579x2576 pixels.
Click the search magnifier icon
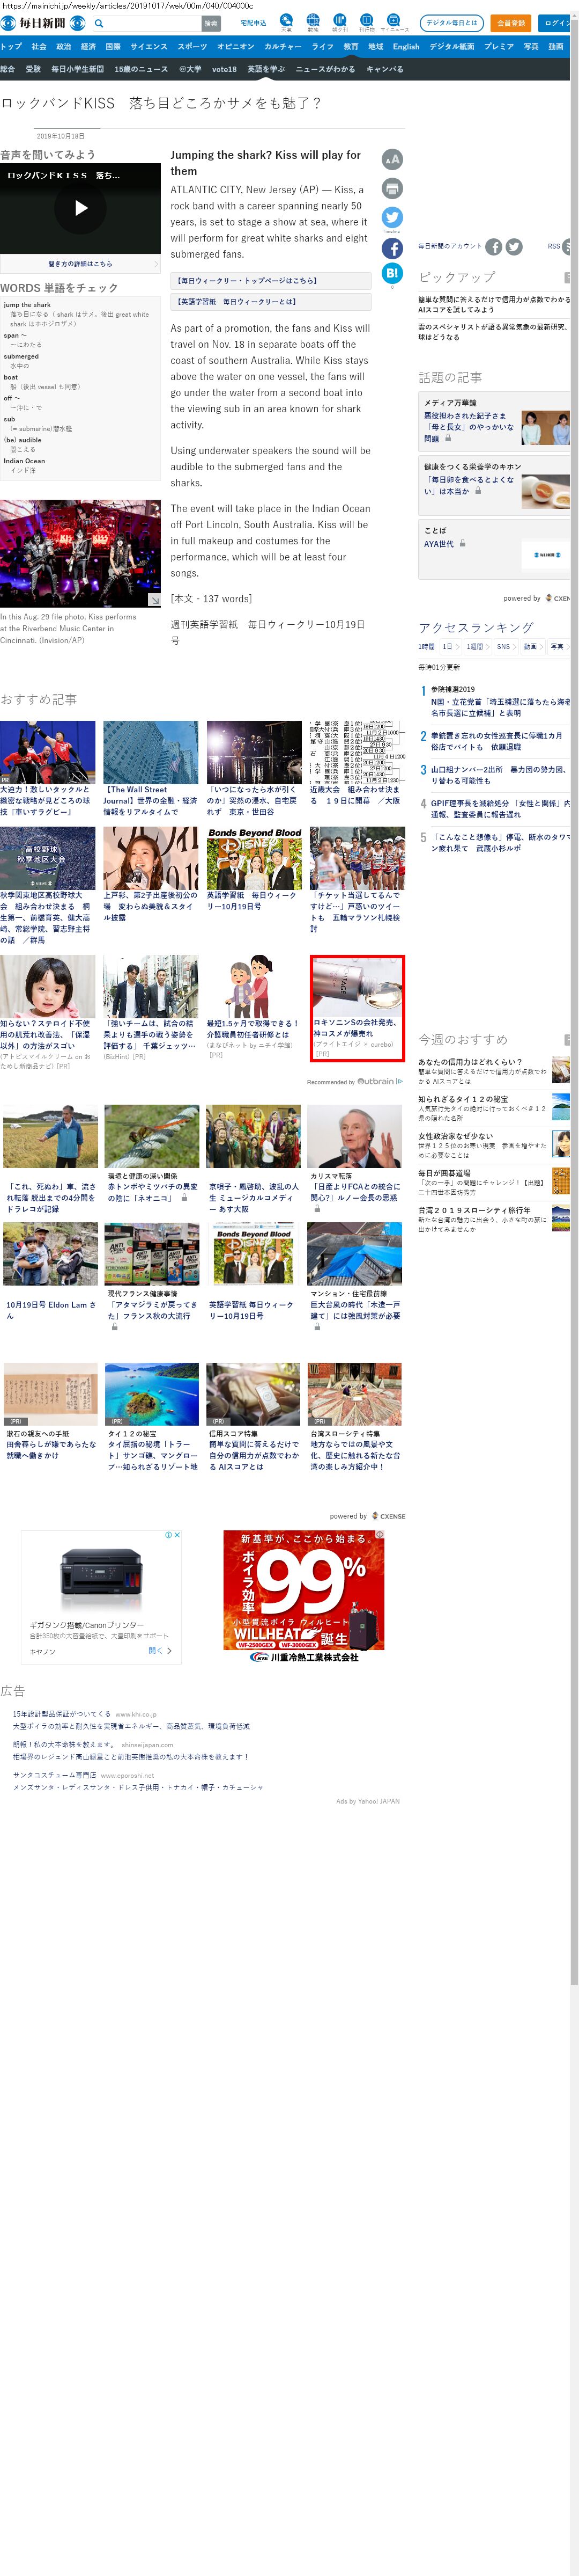99,23
